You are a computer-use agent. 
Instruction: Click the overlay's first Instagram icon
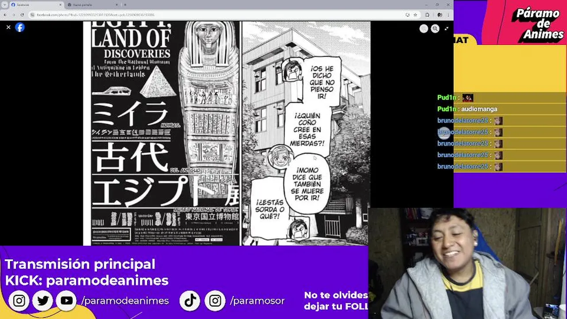point(19,301)
